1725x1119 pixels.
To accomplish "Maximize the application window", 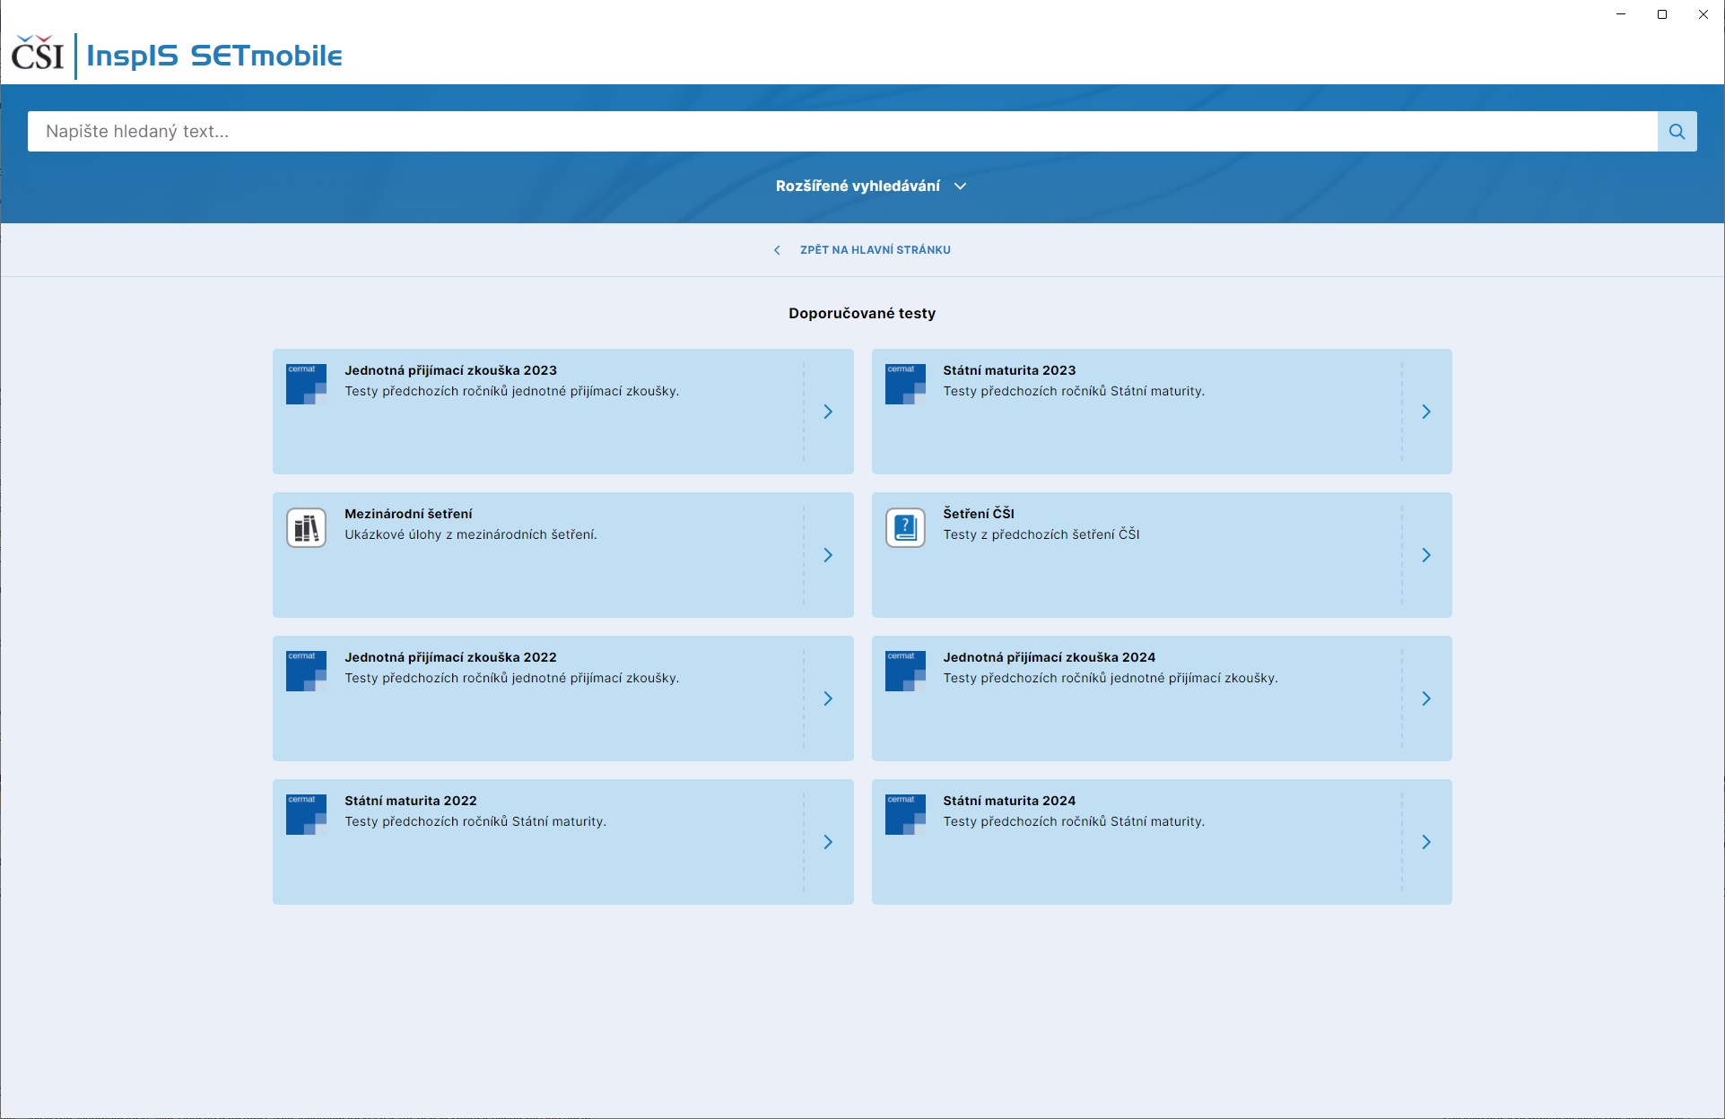I will (x=1662, y=14).
